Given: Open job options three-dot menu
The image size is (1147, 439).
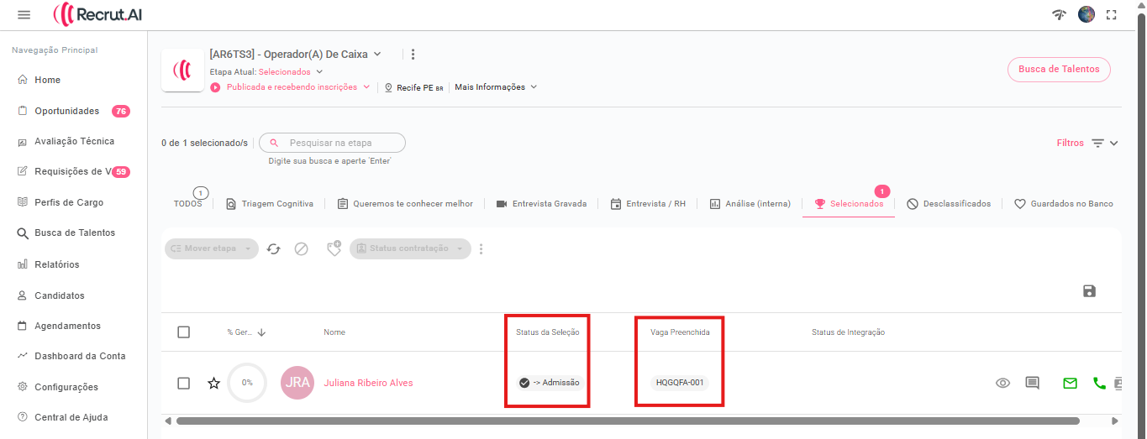Looking at the screenshot, I should coord(413,55).
